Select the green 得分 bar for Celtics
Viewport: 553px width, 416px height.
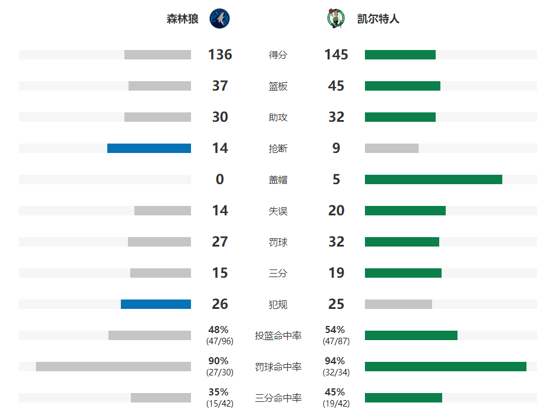tap(400, 55)
